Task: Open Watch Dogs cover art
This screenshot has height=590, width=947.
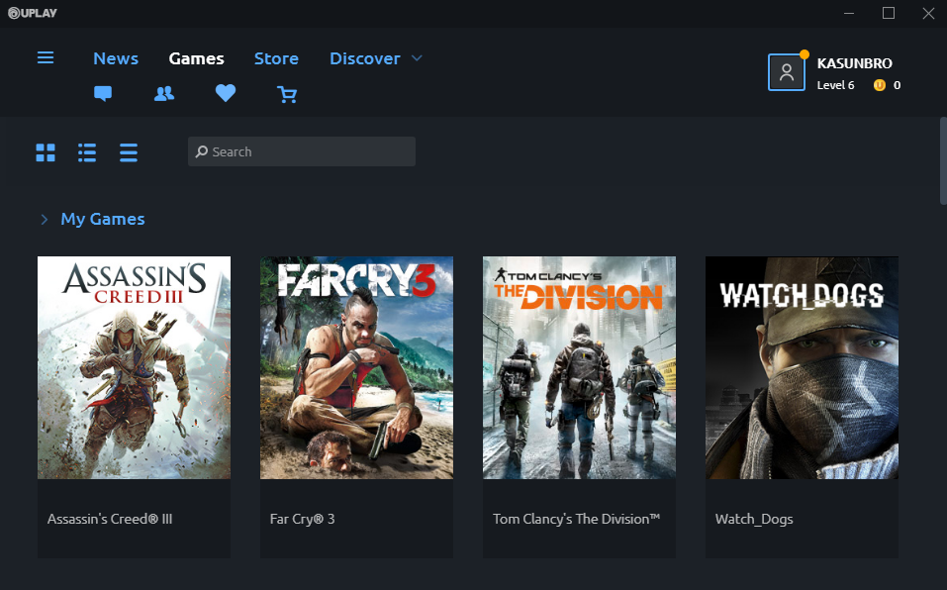Action: [803, 368]
